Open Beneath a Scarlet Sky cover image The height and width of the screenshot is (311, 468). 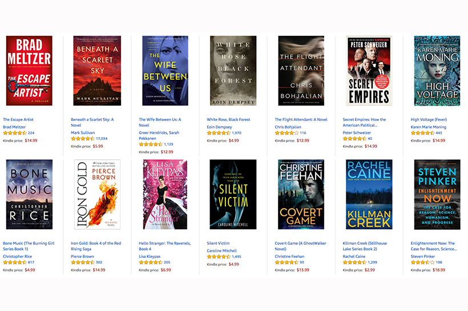point(97,71)
